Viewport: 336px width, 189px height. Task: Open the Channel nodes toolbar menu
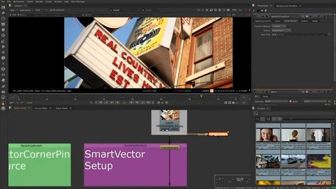pos(3,24)
